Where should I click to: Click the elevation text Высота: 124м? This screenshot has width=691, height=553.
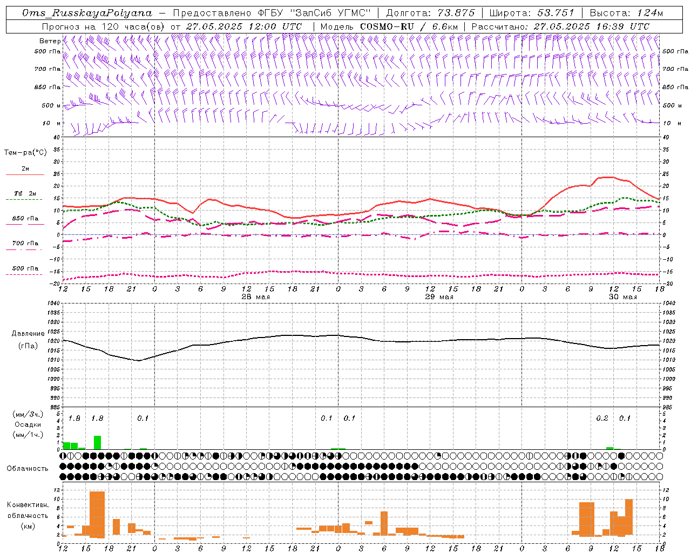(x=626, y=13)
